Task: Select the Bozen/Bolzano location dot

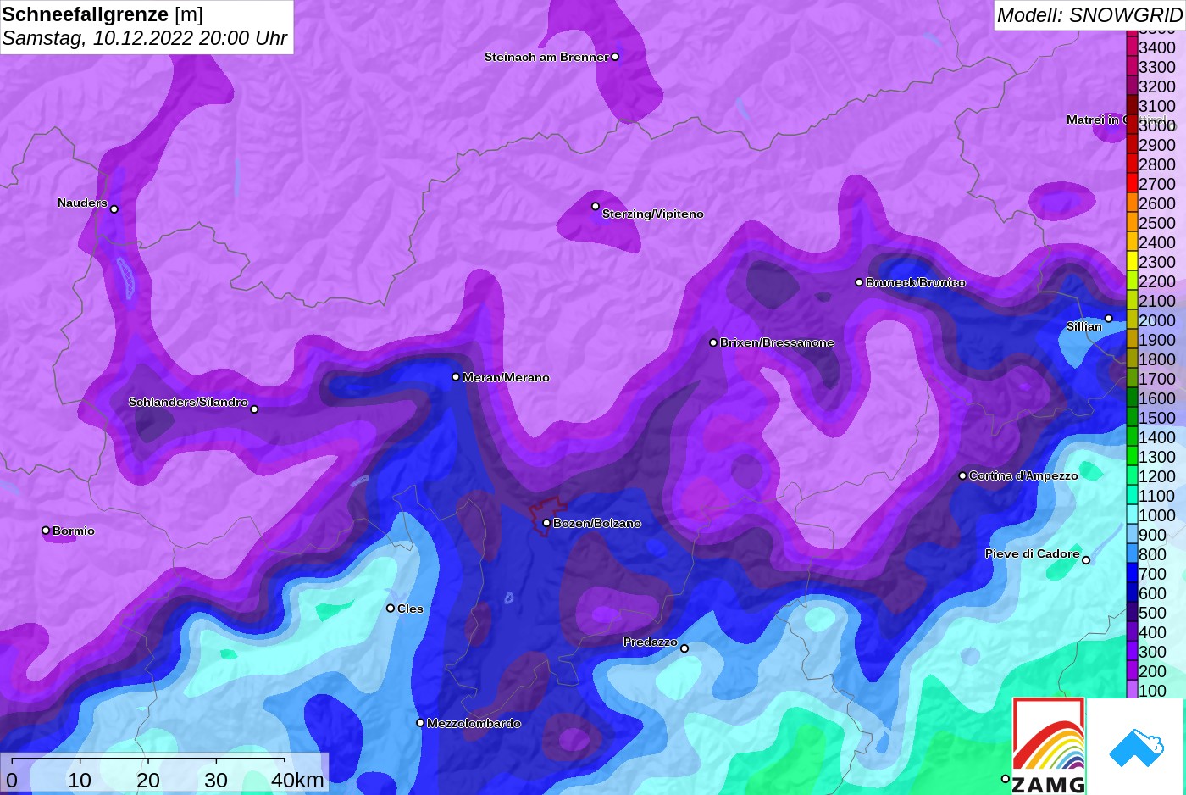Action: point(546,523)
